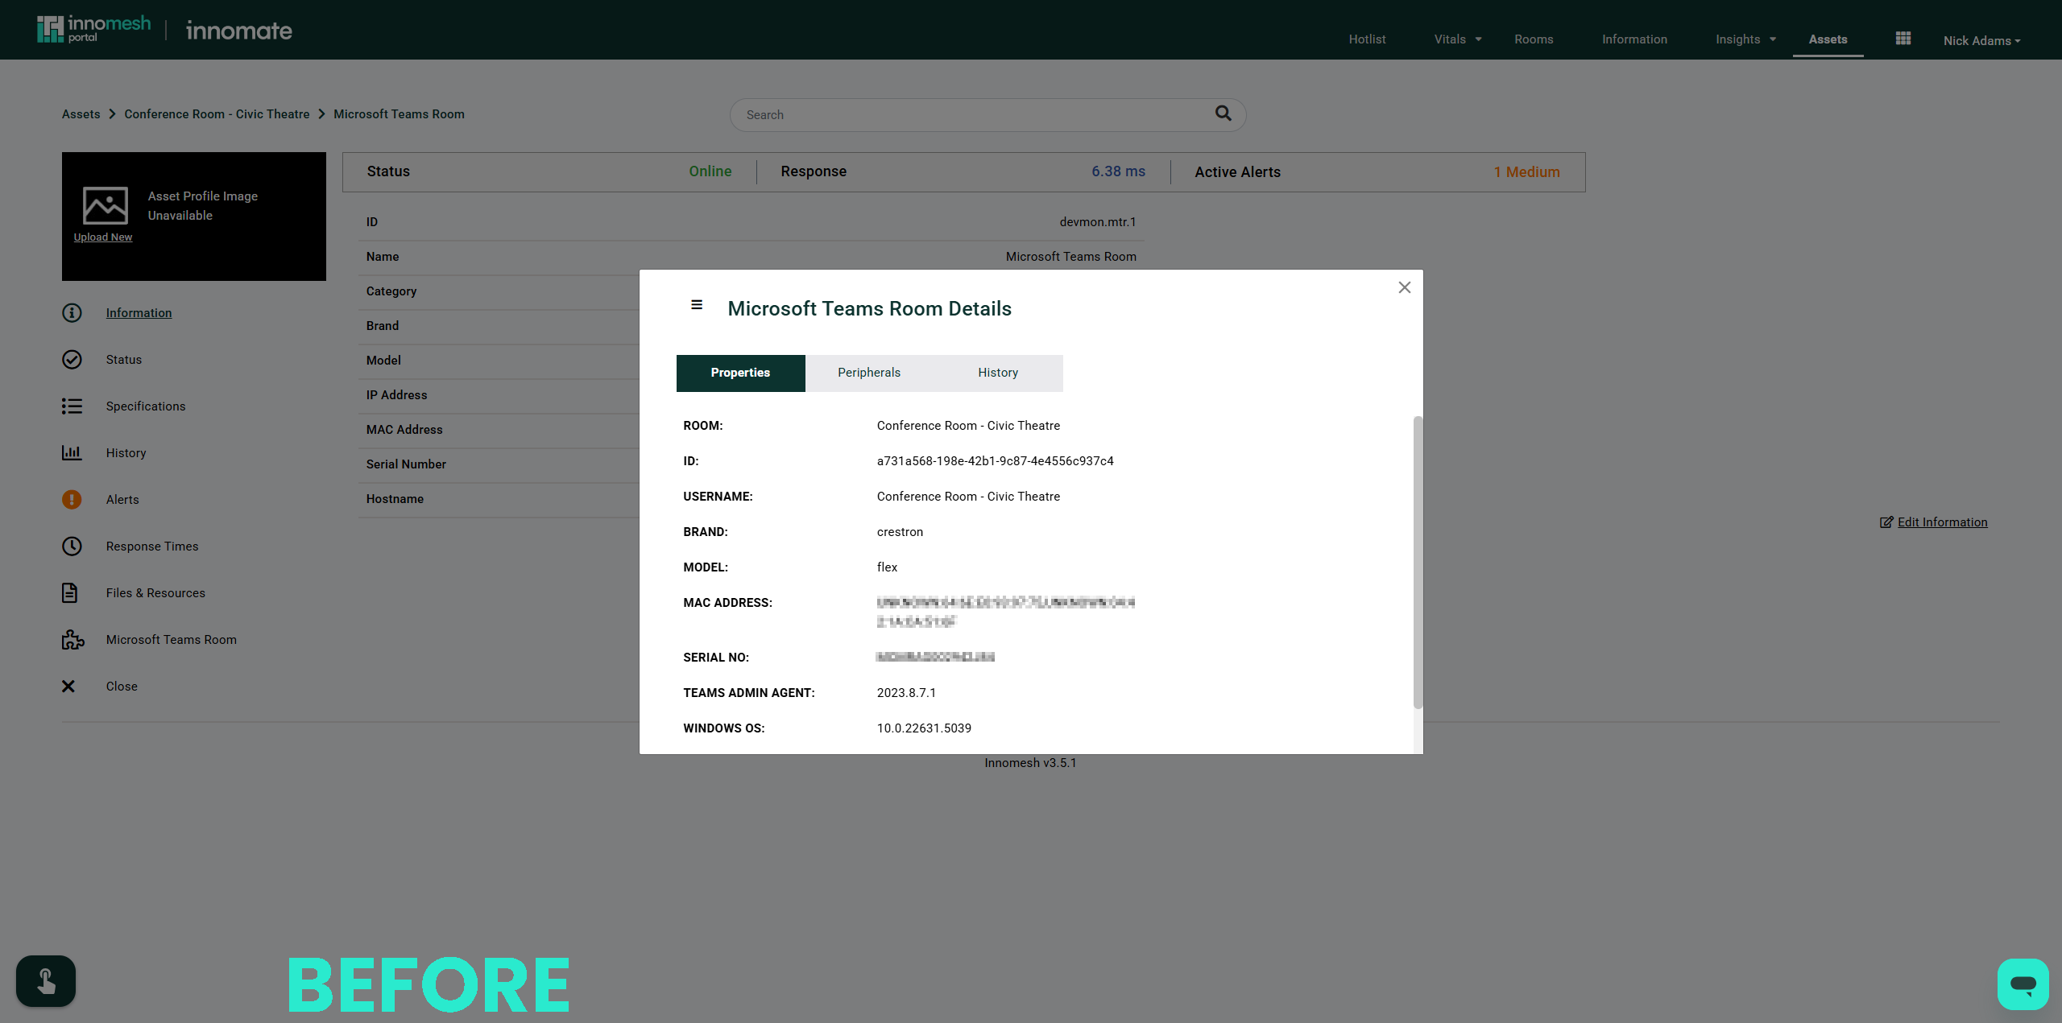Open Response Times in the sidebar
The width and height of the screenshot is (2062, 1023).
click(x=152, y=547)
